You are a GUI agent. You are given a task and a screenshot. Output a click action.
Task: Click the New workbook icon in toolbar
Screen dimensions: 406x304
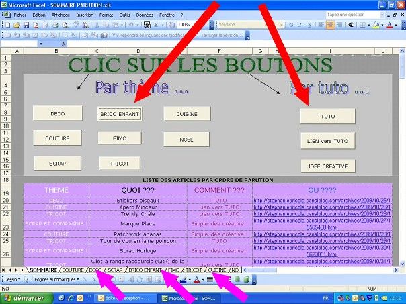[6, 24]
